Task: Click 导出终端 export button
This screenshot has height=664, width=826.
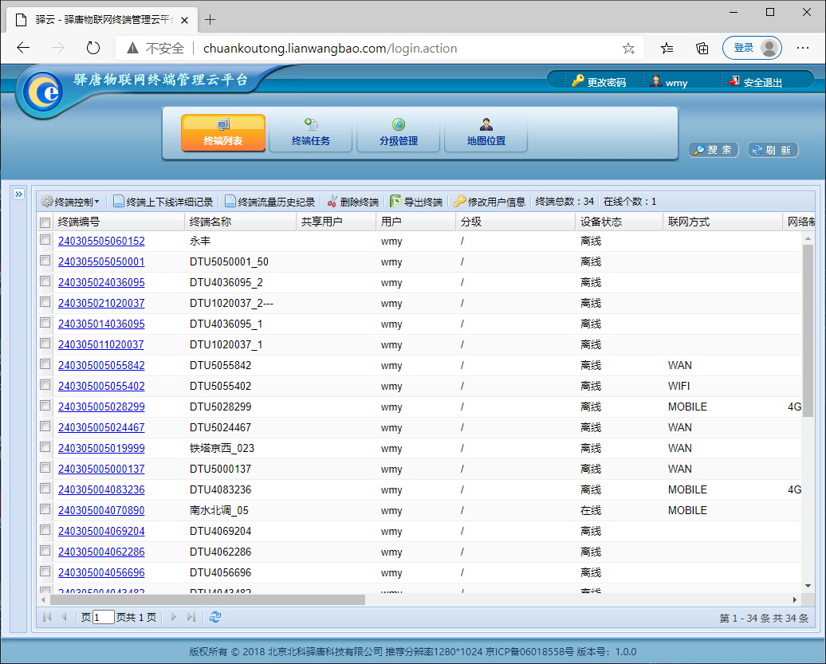Action: coord(416,202)
